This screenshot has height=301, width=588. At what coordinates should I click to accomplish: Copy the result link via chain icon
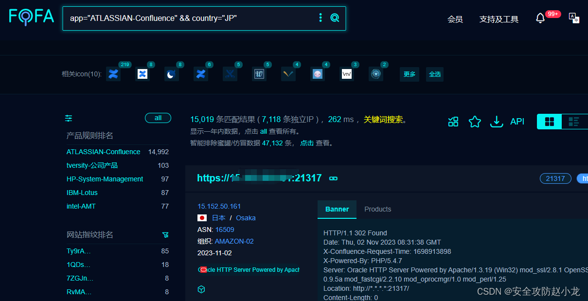[x=333, y=178]
